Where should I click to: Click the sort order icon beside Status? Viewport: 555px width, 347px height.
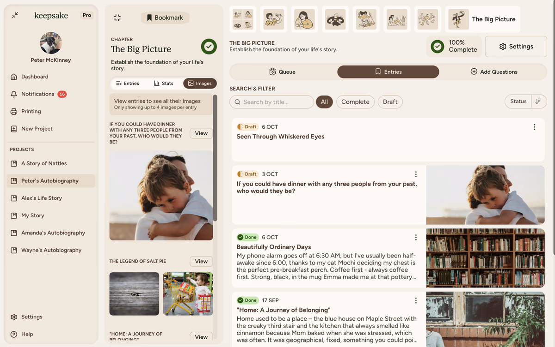(x=538, y=102)
